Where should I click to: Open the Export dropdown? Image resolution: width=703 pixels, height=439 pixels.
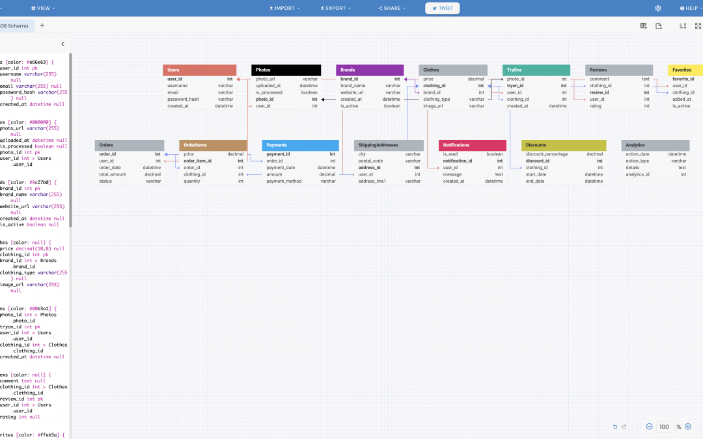[x=335, y=8]
